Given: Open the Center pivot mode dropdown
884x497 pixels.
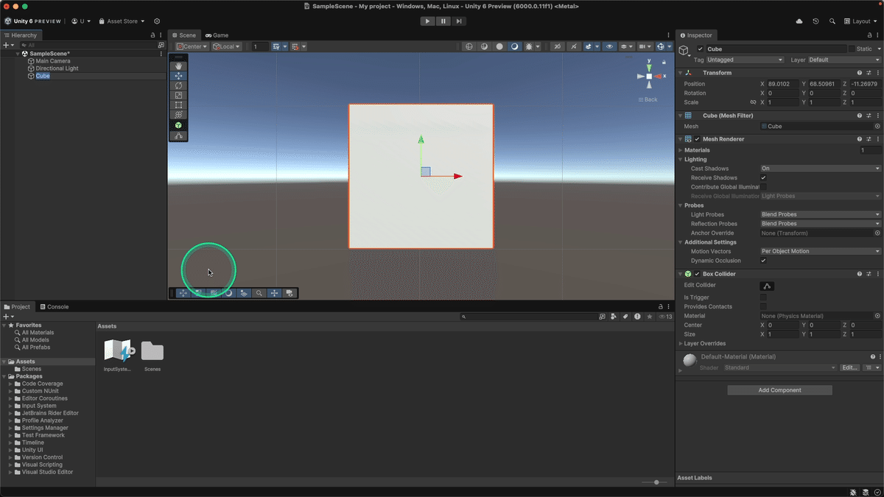Looking at the screenshot, I should (192, 46).
